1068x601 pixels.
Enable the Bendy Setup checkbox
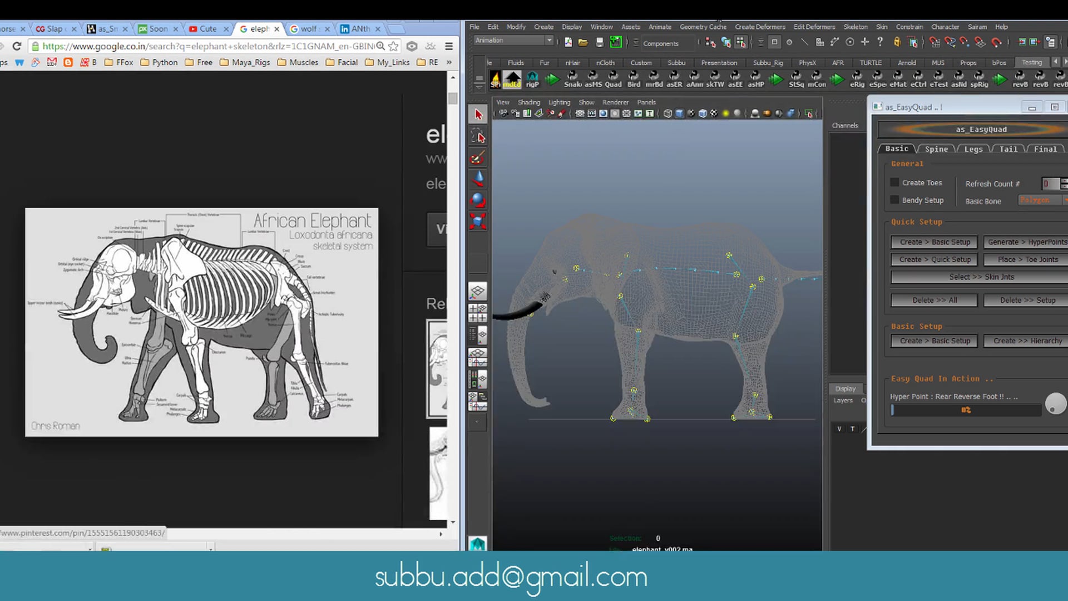pos(894,200)
